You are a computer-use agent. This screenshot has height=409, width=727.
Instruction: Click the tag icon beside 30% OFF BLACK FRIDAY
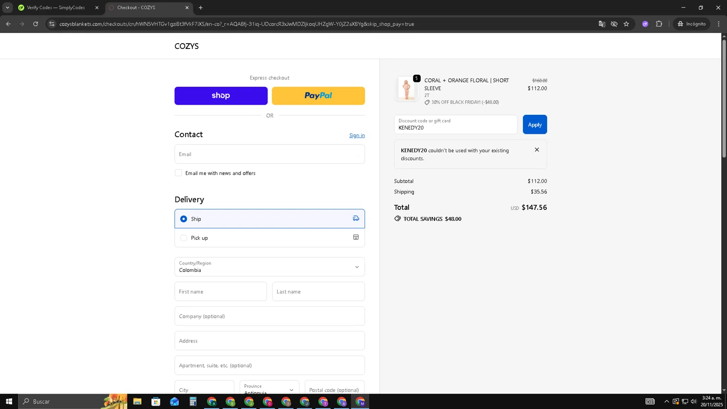point(427,102)
